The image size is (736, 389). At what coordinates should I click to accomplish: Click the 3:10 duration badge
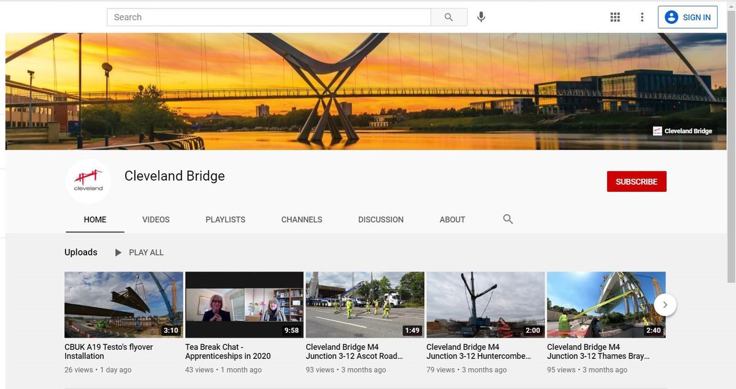click(171, 330)
